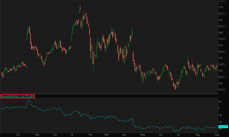The width and height of the screenshot is (229, 137).
Task: Click the Sep label on time axis
Action: tap(216, 134)
